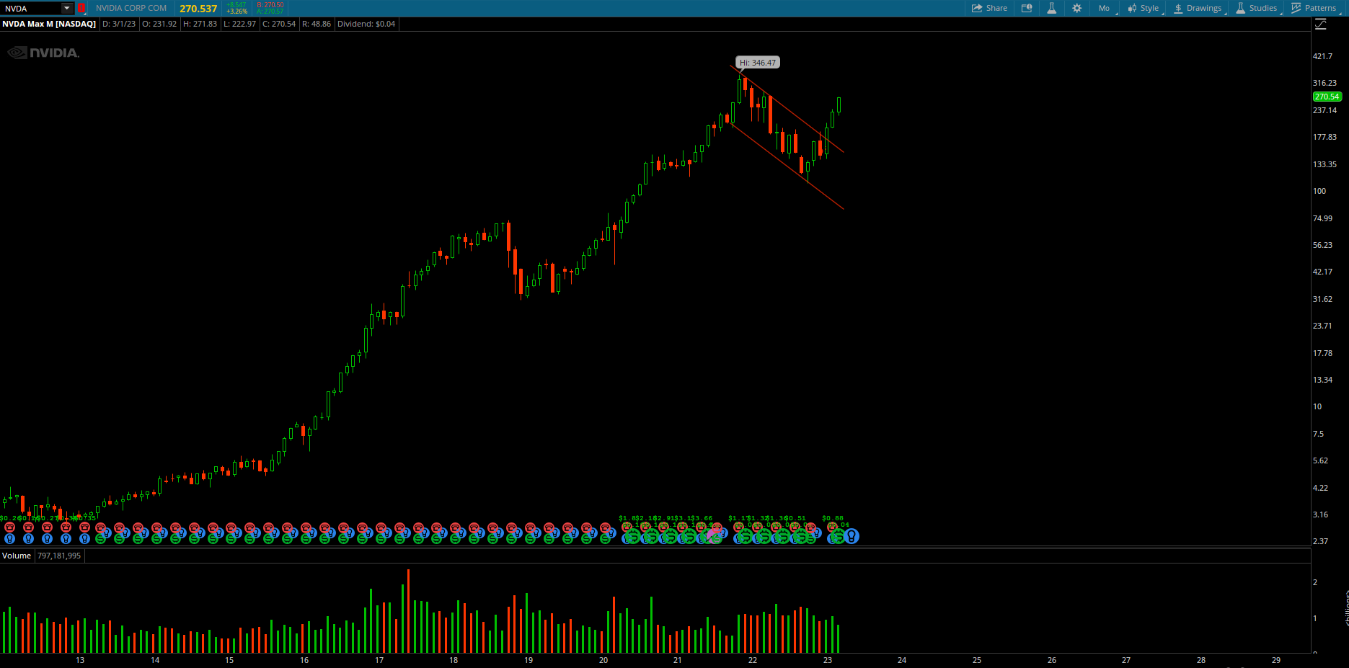Click the rightmost blue lightbulb event icon
The height and width of the screenshot is (668, 1349).
pyautogui.click(x=852, y=536)
